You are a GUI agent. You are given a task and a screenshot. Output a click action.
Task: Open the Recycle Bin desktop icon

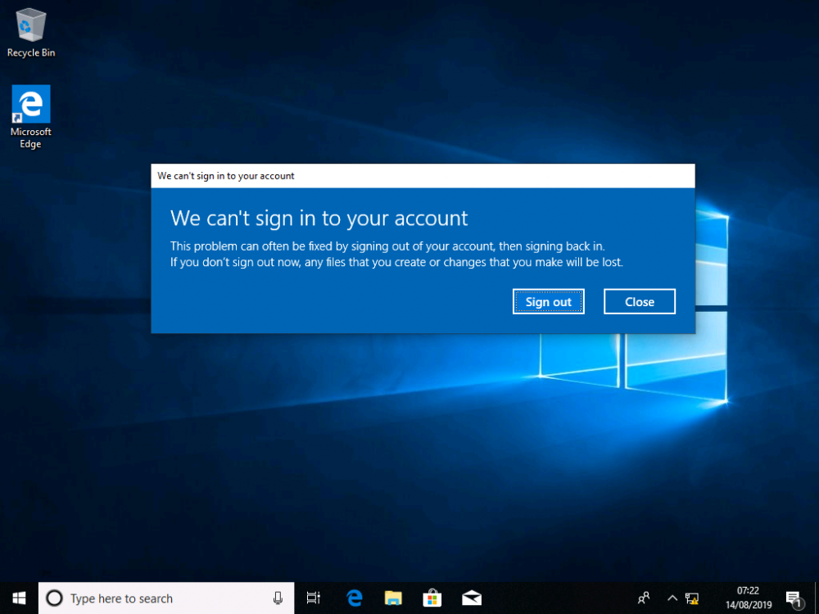pos(31,33)
